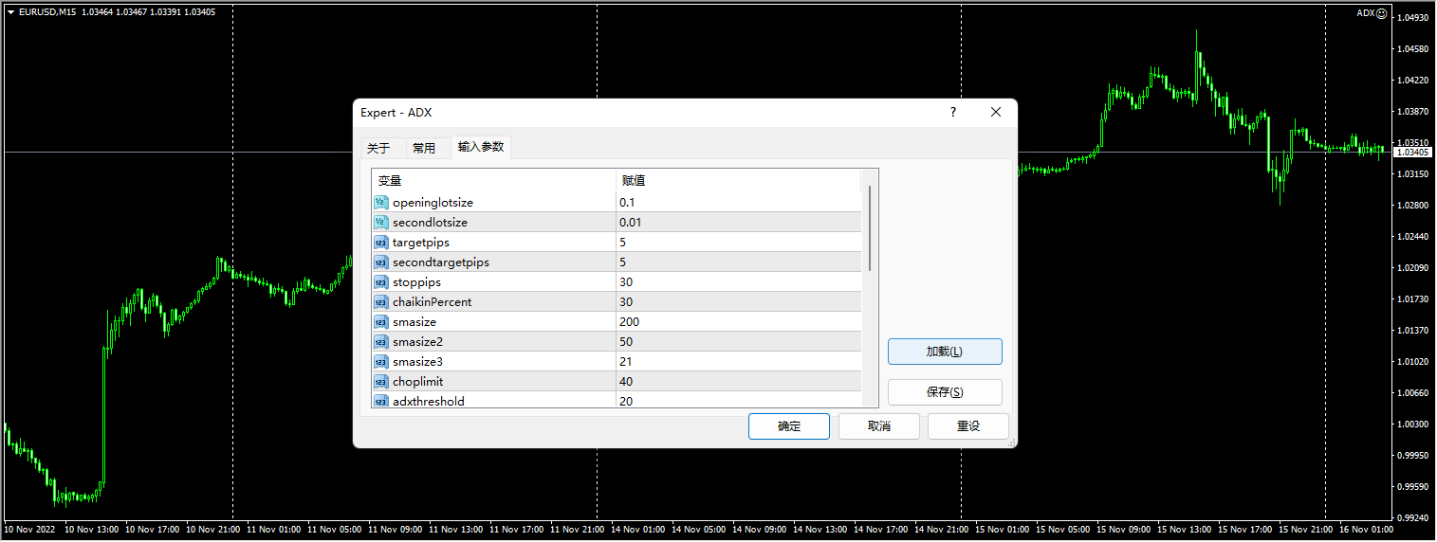Click the adxthreshold variable name
The image size is (1437, 542).
coord(429,402)
